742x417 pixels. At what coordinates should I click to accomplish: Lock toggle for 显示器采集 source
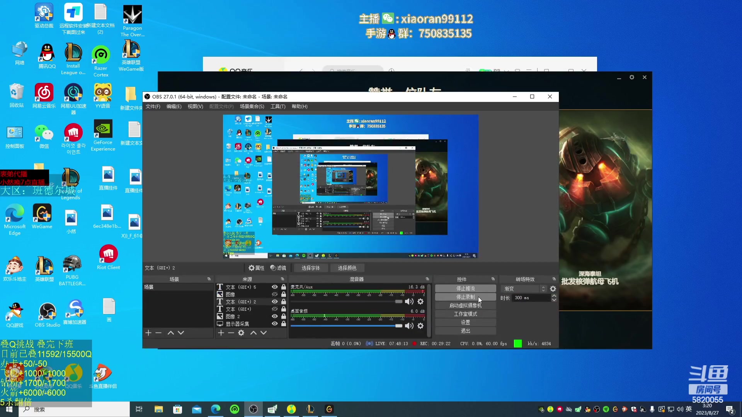coord(284,324)
